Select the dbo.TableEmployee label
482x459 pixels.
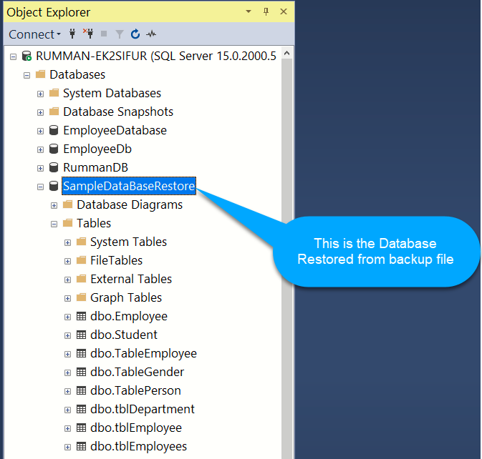click(143, 353)
